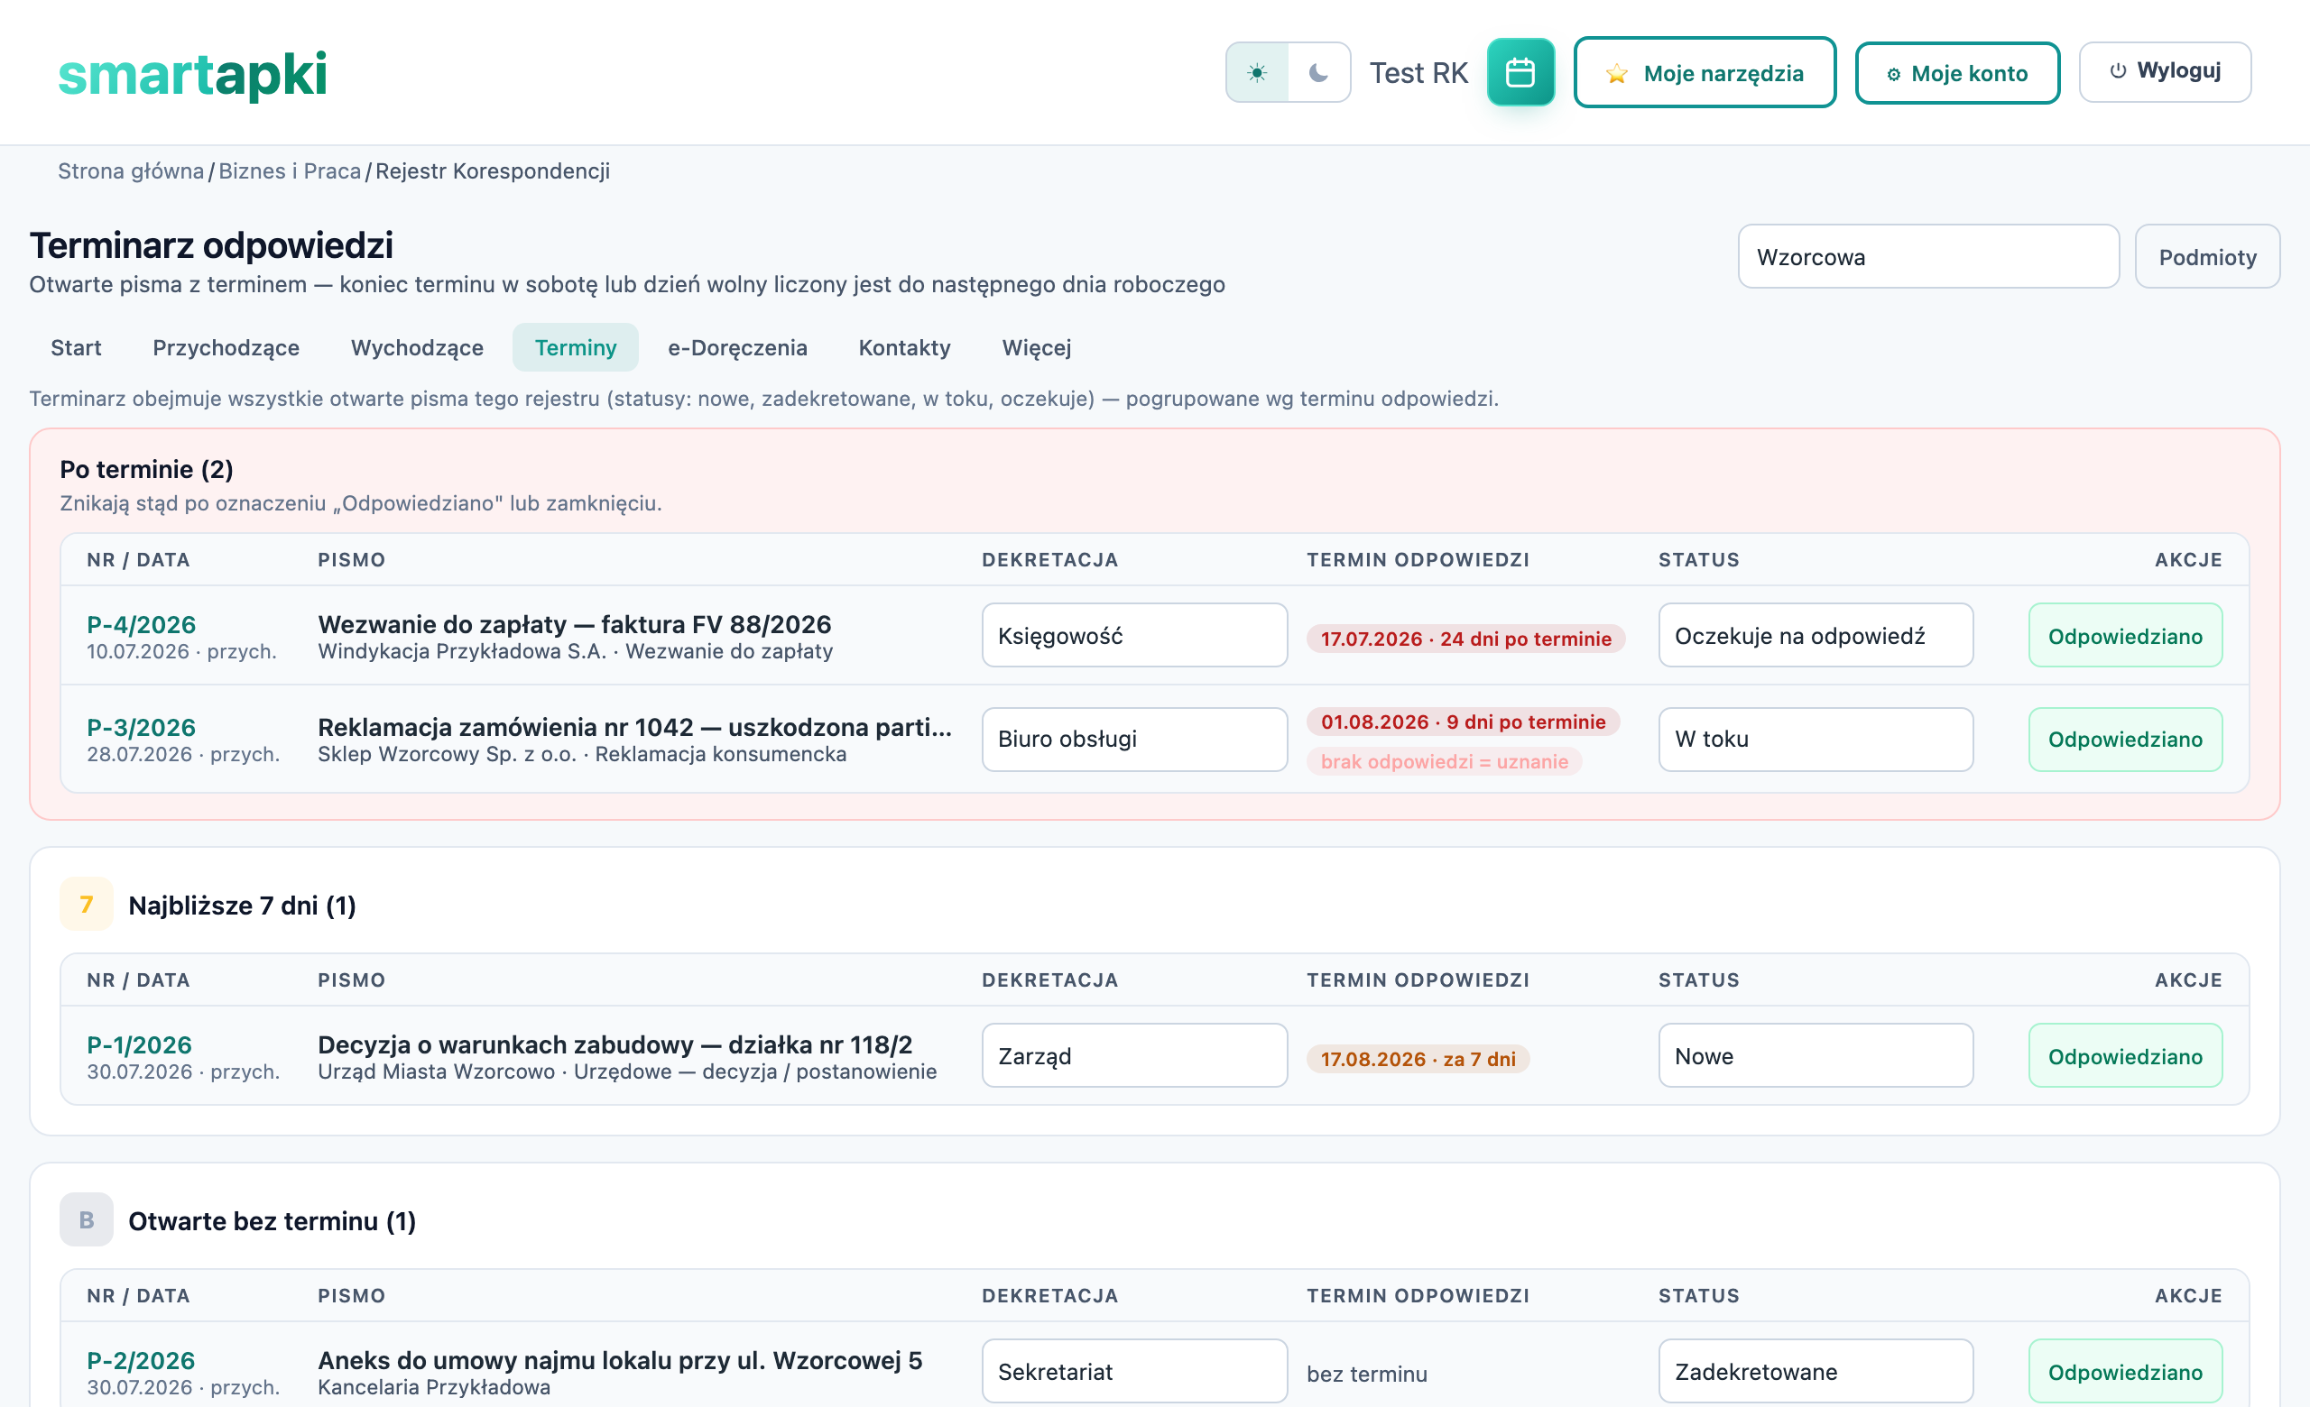The width and height of the screenshot is (2310, 1407).
Task: Open status dropdown Oczekuje na odpowiedź
Action: tap(1815, 635)
